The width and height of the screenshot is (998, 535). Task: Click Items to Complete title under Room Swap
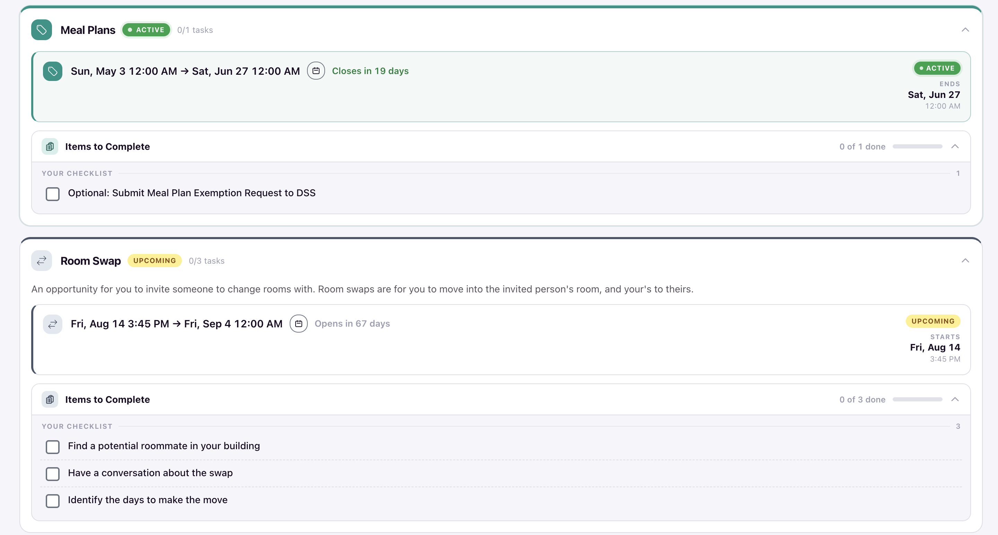(107, 400)
